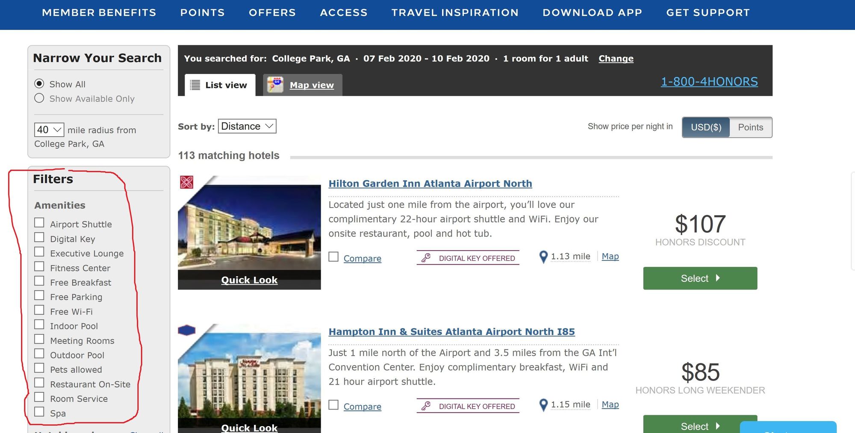Viewport: 855px width, 433px height.
Task: Open the Member Benefits menu
Action: click(99, 13)
